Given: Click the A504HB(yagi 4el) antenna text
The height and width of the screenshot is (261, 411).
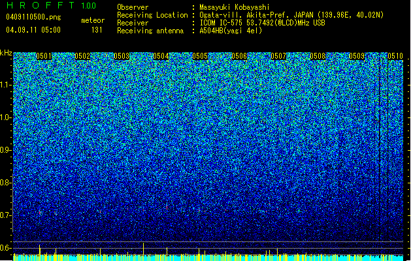Looking at the screenshot, I should click(x=231, y=31).
